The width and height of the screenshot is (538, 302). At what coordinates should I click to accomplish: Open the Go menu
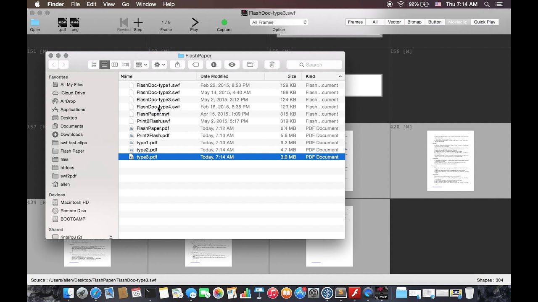click(125, 4)
